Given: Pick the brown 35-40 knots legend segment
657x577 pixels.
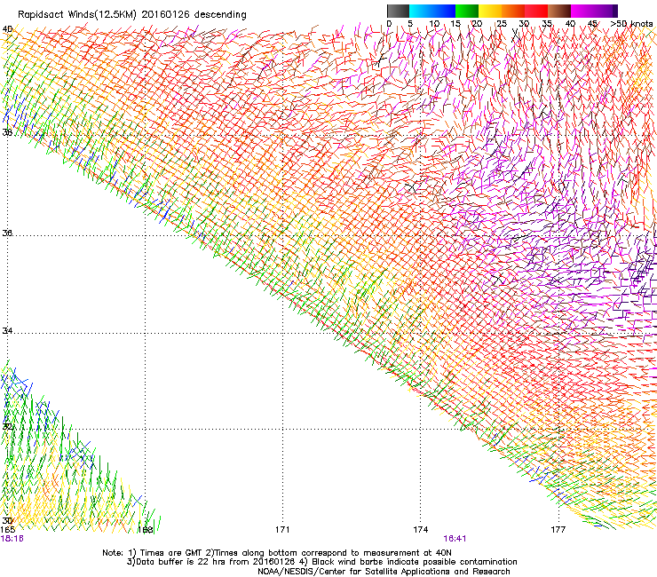Looking at the screenshot, I should tap(559, 11).
